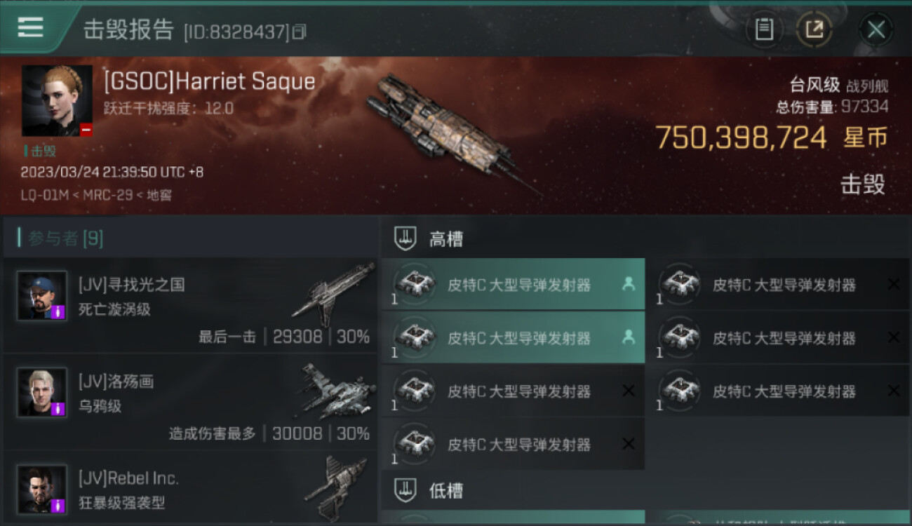
Task: Select participant [JV]洛殇画 row
Action: tap(191, 403)
